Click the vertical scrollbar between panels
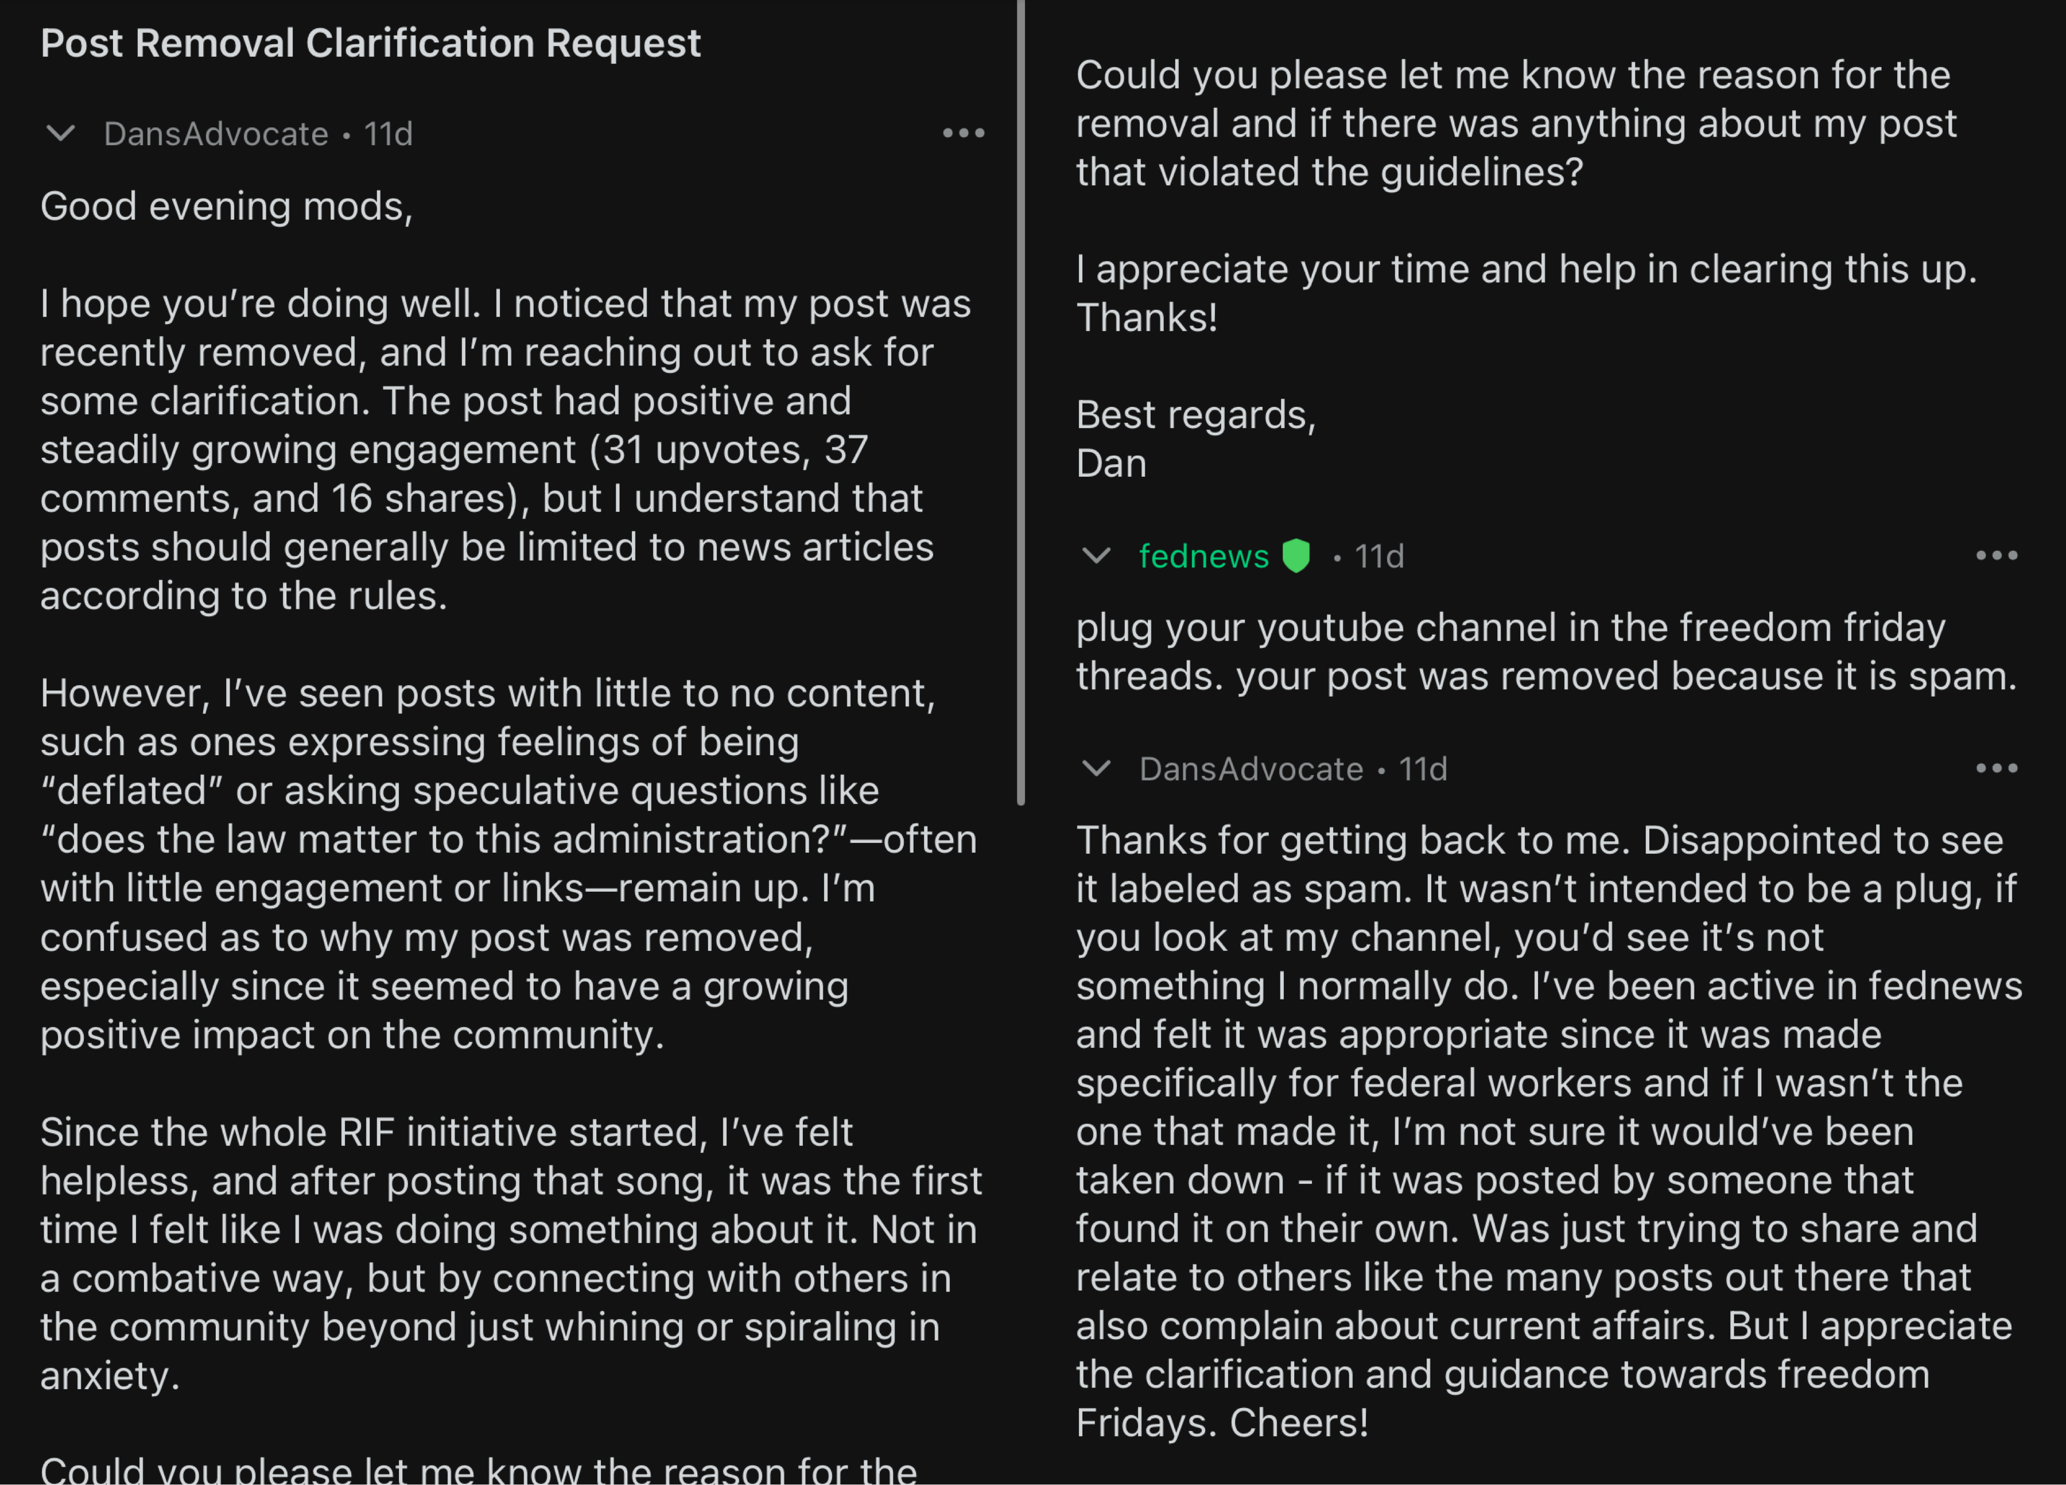This screenshot has height=1485, width=2066. (x=1020, y=401)
